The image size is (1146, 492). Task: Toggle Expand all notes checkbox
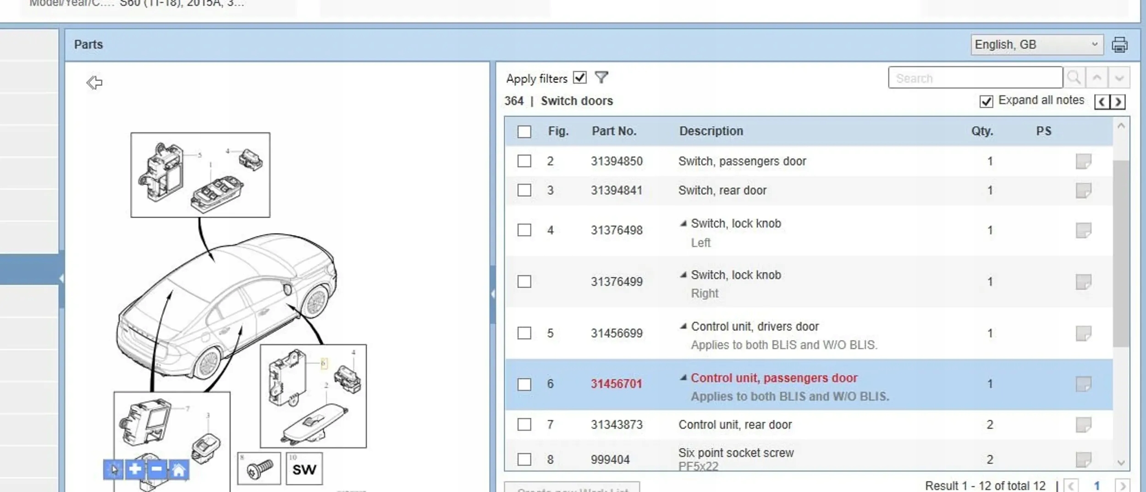click(x=986, y=101)
